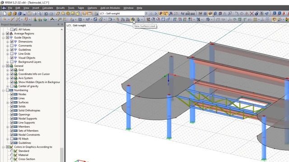
Task: Click the LC1 - Self-weight combo field
Action: point(122,13)
